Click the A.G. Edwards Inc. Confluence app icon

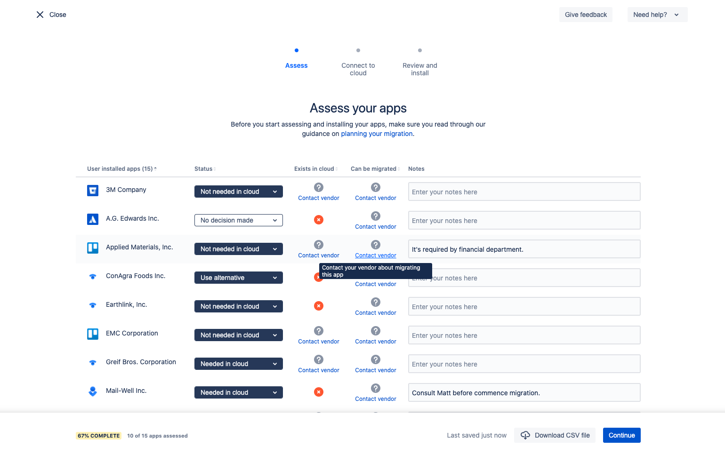[x=92, y=219]
